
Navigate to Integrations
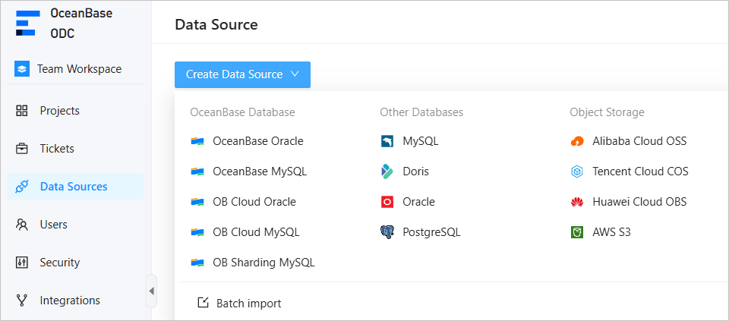click(x=69, y=301)
